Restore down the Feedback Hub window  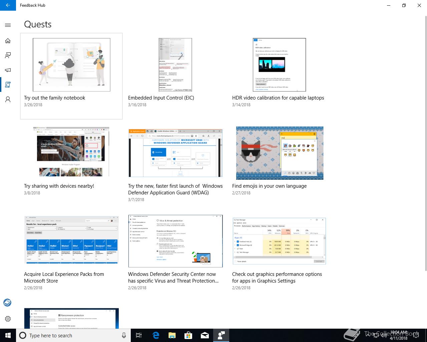404,5
